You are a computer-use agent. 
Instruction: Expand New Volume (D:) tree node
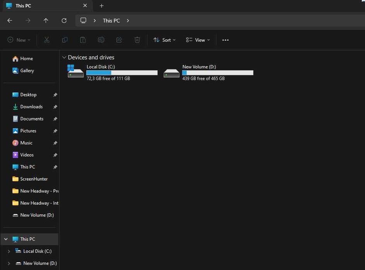9,263
